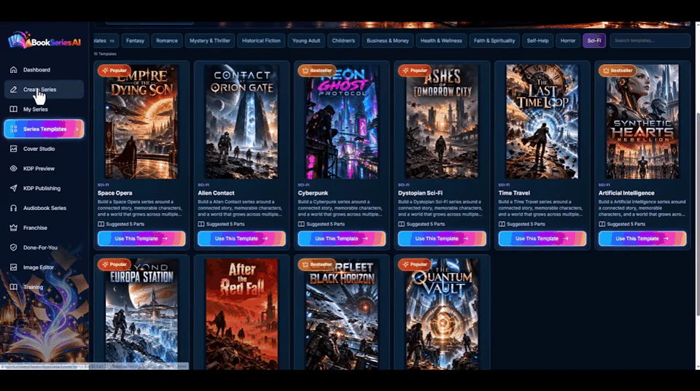Click the Popular badge on Empire of the Dying Son

[114, 70]
